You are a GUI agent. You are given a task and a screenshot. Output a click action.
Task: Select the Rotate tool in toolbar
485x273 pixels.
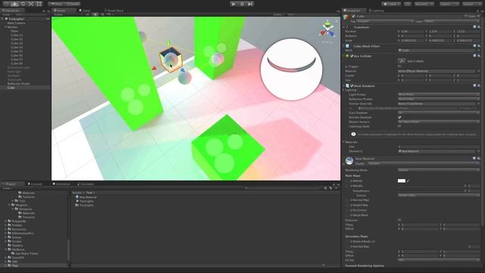click(23, 4)
